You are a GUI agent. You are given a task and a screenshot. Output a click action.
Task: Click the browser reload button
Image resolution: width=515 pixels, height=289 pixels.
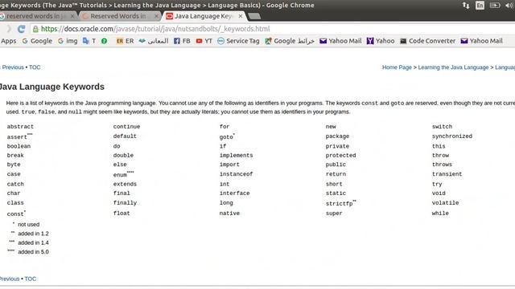(22, 29)
